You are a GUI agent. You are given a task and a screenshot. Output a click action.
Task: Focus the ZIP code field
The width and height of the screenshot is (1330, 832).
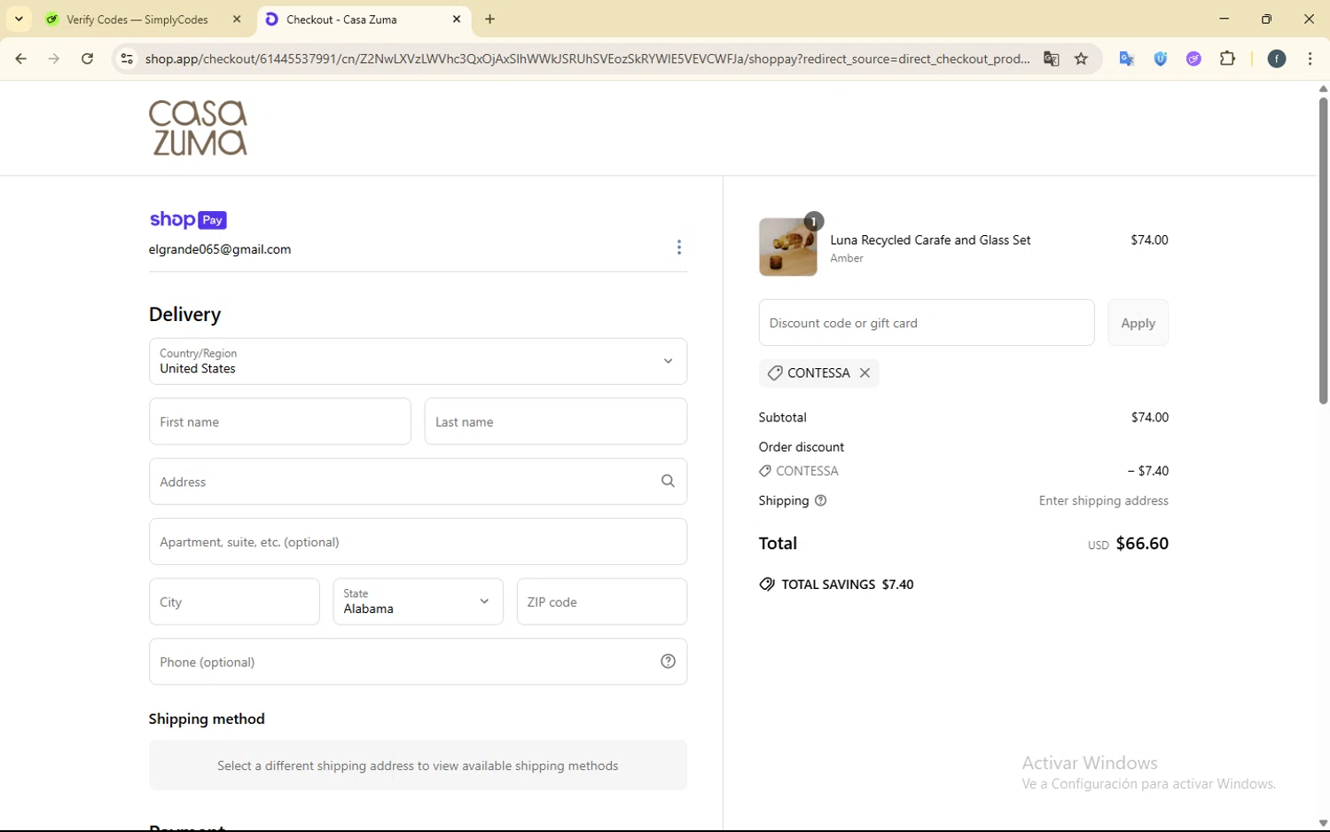pos(602,601)
